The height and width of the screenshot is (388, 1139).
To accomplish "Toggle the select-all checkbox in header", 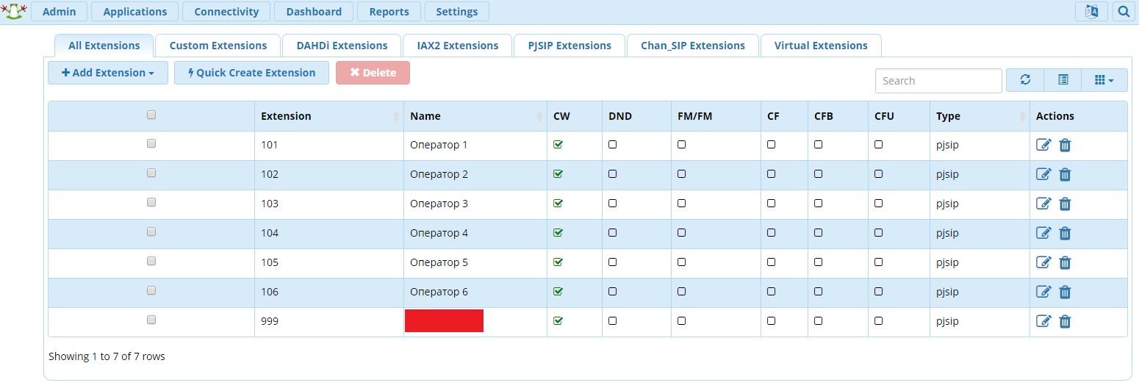I will pyautogui.click(x=151, y=115).
